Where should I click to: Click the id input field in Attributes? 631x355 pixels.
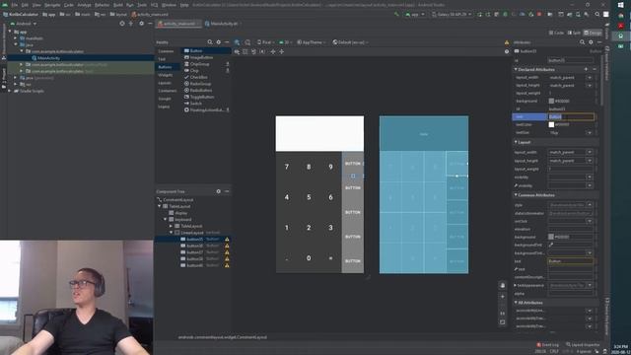[571, 61]
